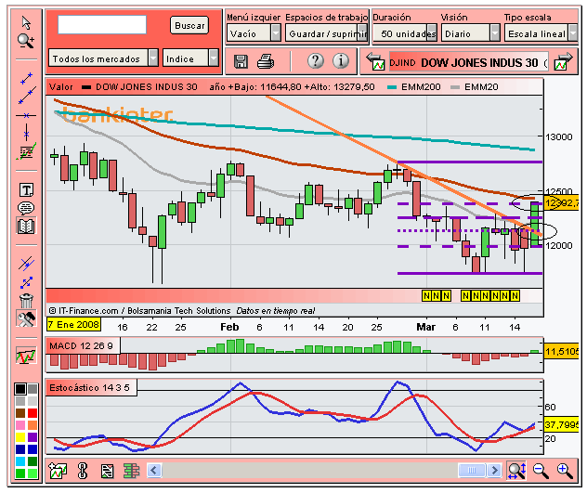This screenshot has width=587, height=493.
Task: Select the text annotation T tool
Action: point(26,190)
